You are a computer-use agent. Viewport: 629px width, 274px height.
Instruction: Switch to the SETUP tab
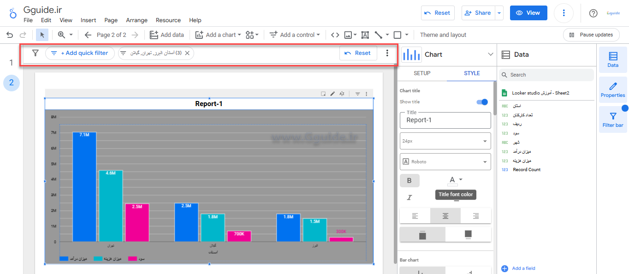422,73
